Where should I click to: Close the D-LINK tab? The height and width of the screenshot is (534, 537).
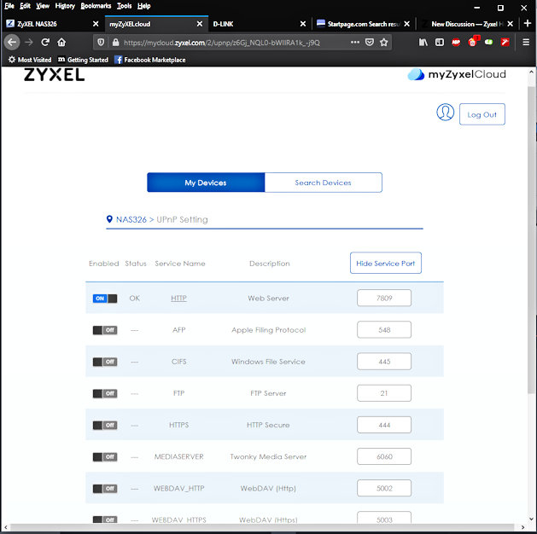click(x=303, y=24)
